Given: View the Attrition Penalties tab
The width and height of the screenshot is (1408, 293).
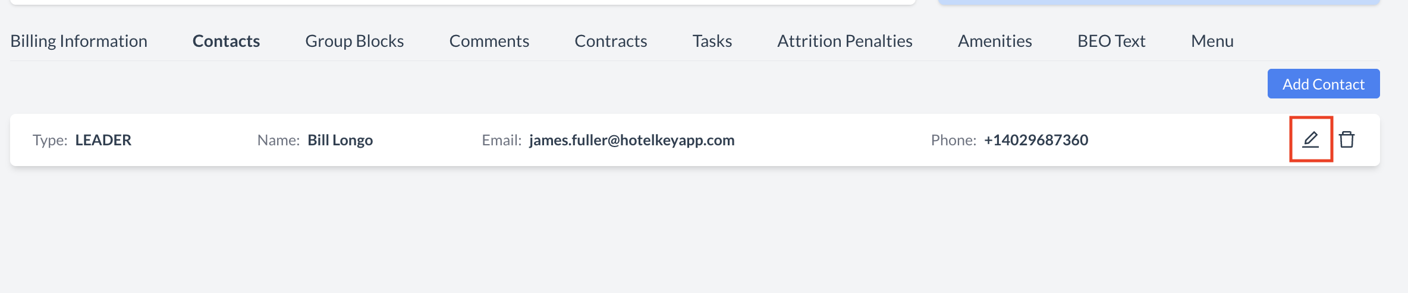Looking at the screenshot, I should (x=844, y=41).
